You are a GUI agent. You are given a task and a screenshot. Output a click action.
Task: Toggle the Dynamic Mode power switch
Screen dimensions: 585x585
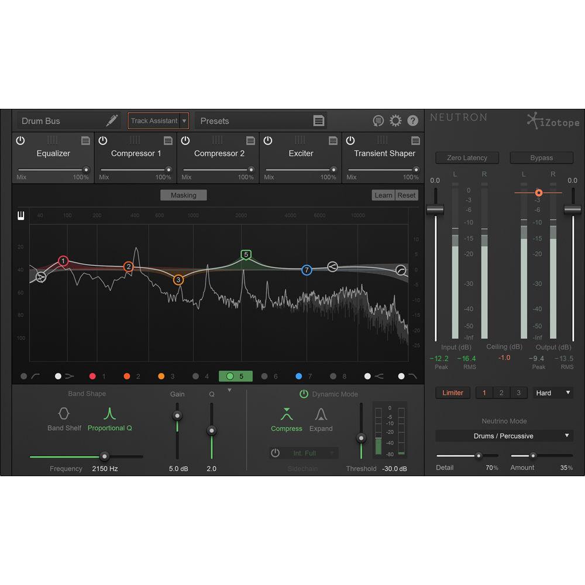point(304,394)
